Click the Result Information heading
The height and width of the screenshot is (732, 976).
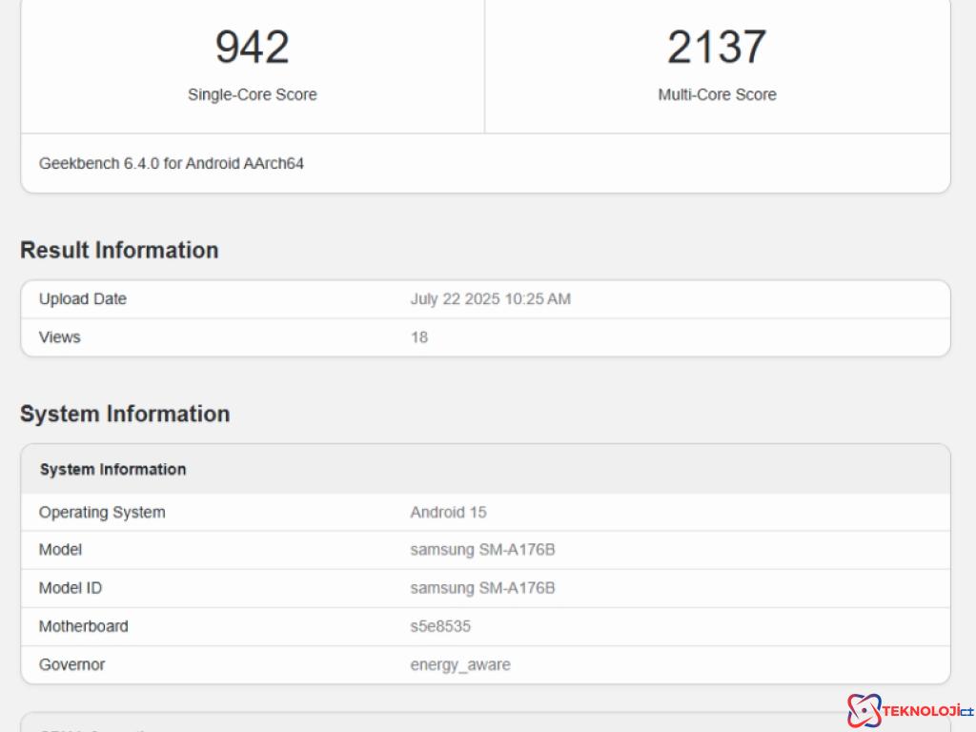pyautogui.click(x=119, y=250)
